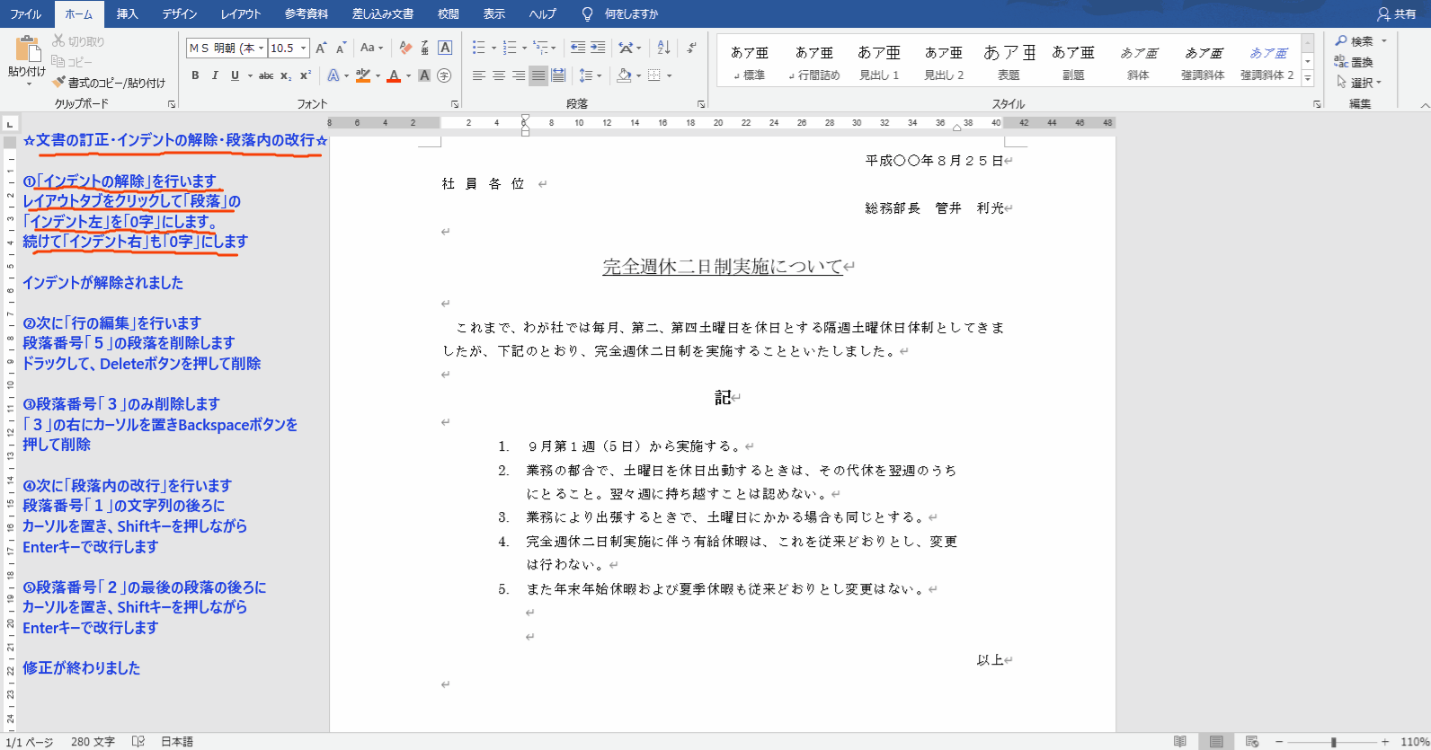This screenshot has height=750, width=1431.
Task: Click the 置換 (Replace) button
Action: [x=1355, y=62]
